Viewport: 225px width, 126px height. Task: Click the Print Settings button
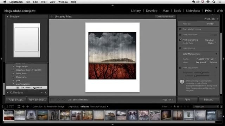37,100
